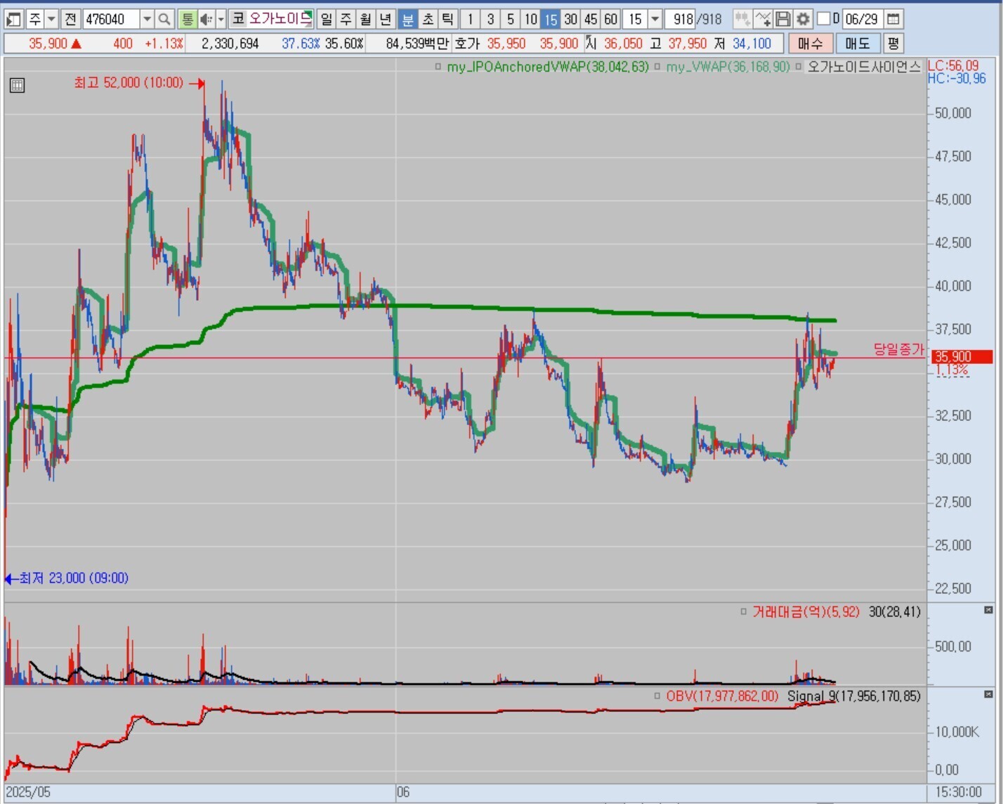Select the 1-minute interval button
Screen dimensions: 1003x804
[470, 19]
